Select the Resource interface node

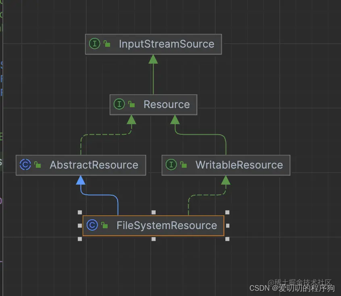(153, 105)
